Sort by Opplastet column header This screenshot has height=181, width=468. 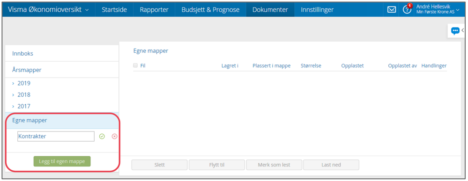(352, 65)
